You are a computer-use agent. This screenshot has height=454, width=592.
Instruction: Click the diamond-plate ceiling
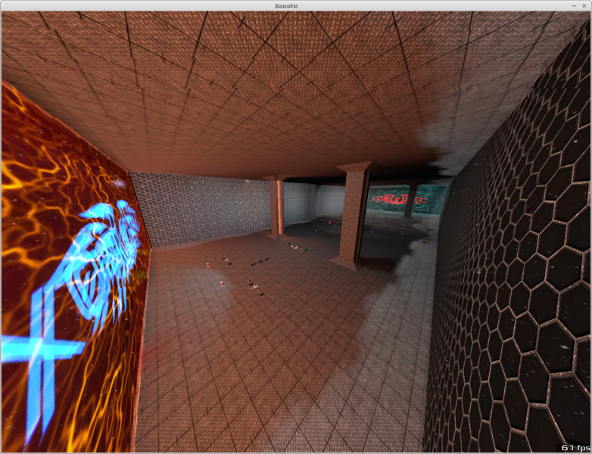[265, 91]
